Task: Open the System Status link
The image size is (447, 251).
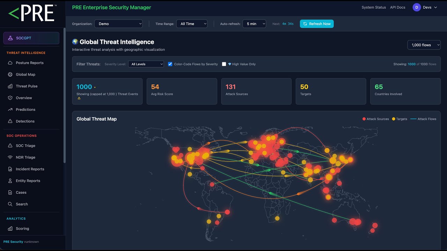Action: 374,7
